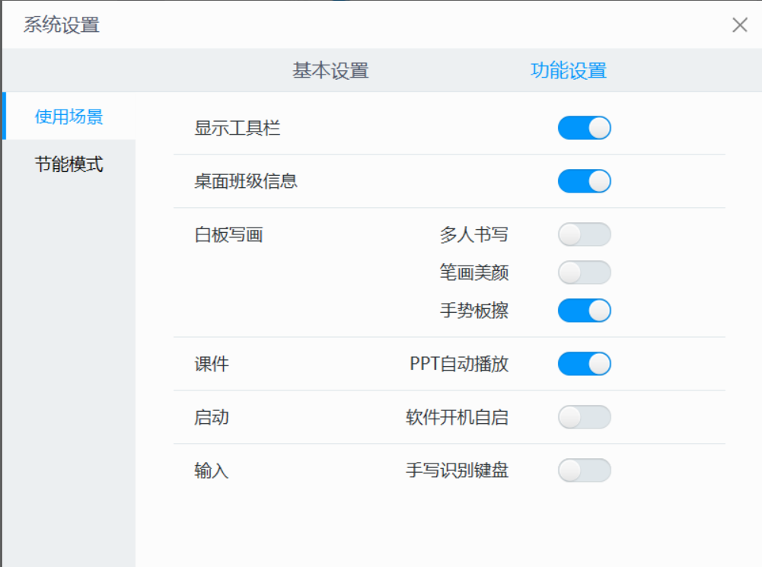Screen dimensions: 762x567
Task: Enable the 多人书写 switch
Action: [x=584, y=234]
